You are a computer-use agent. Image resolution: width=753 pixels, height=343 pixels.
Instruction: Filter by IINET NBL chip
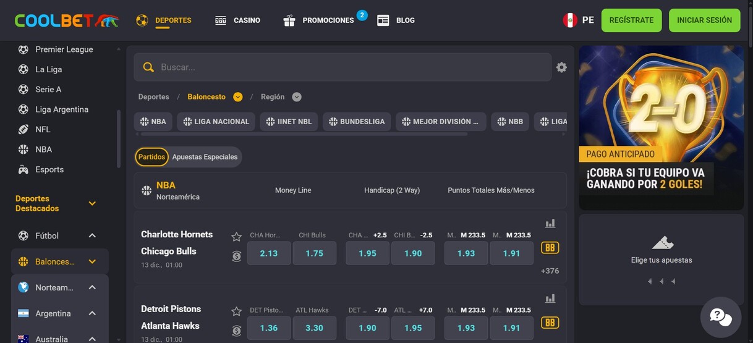click(289, 122)
